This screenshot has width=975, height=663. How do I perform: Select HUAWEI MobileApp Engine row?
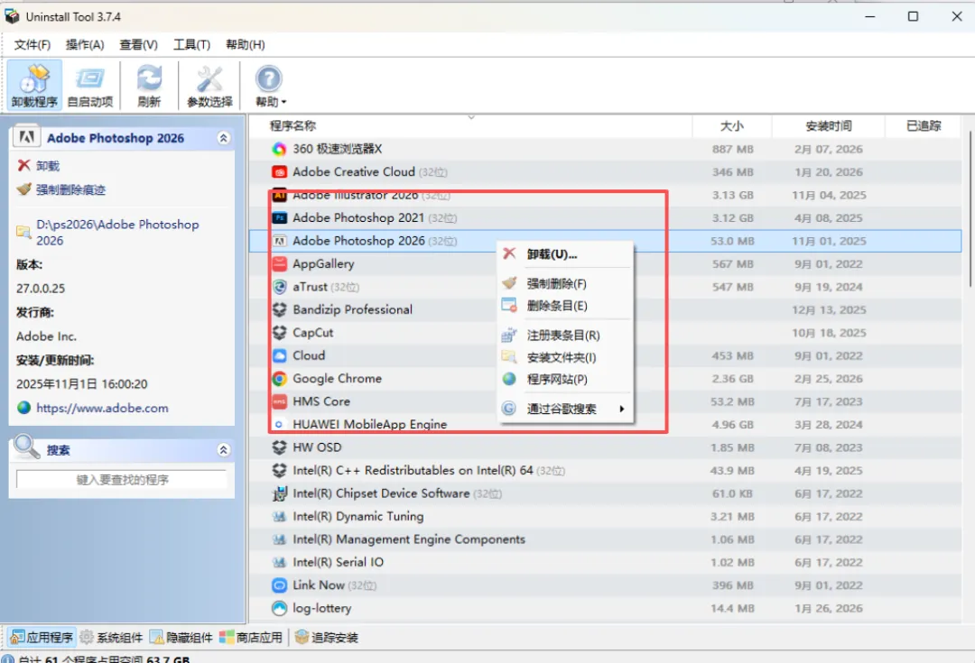605,424
